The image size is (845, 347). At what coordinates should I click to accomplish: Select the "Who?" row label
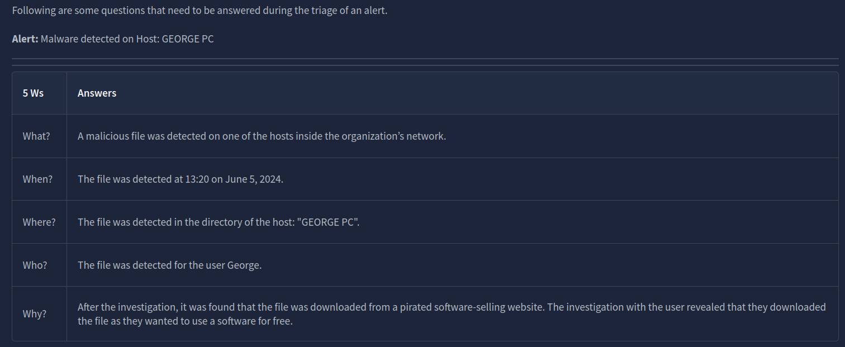35,265
